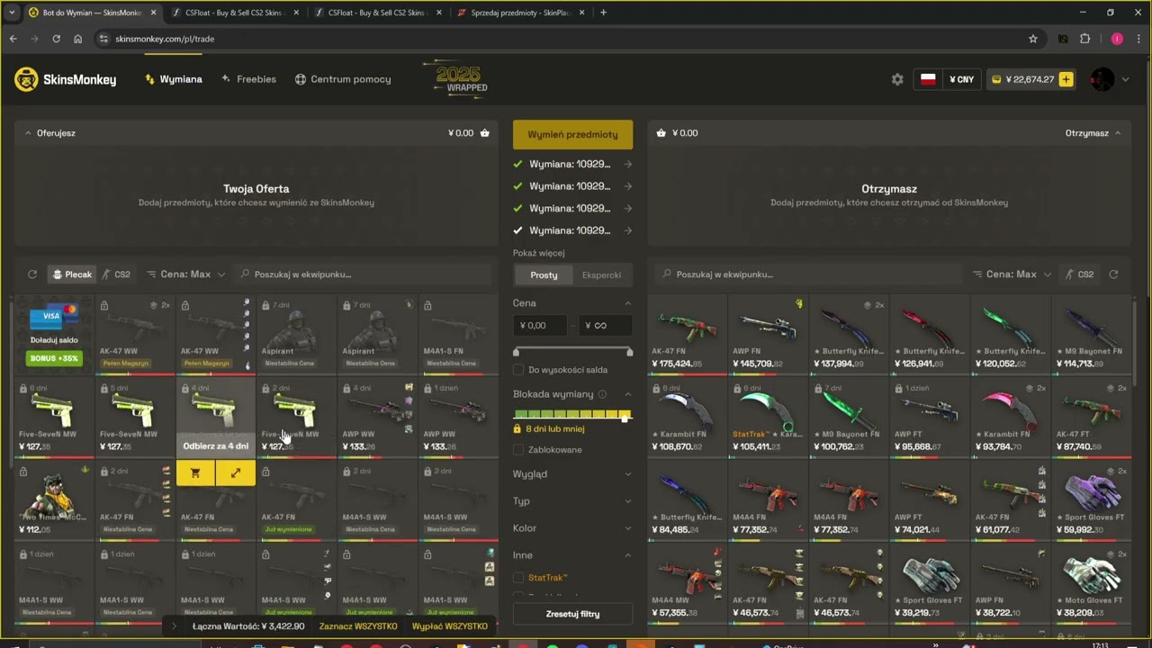Select Plecak inventory source
Image resolution: width=1152 pixels, height=648 pixels.
coord(71,274)
